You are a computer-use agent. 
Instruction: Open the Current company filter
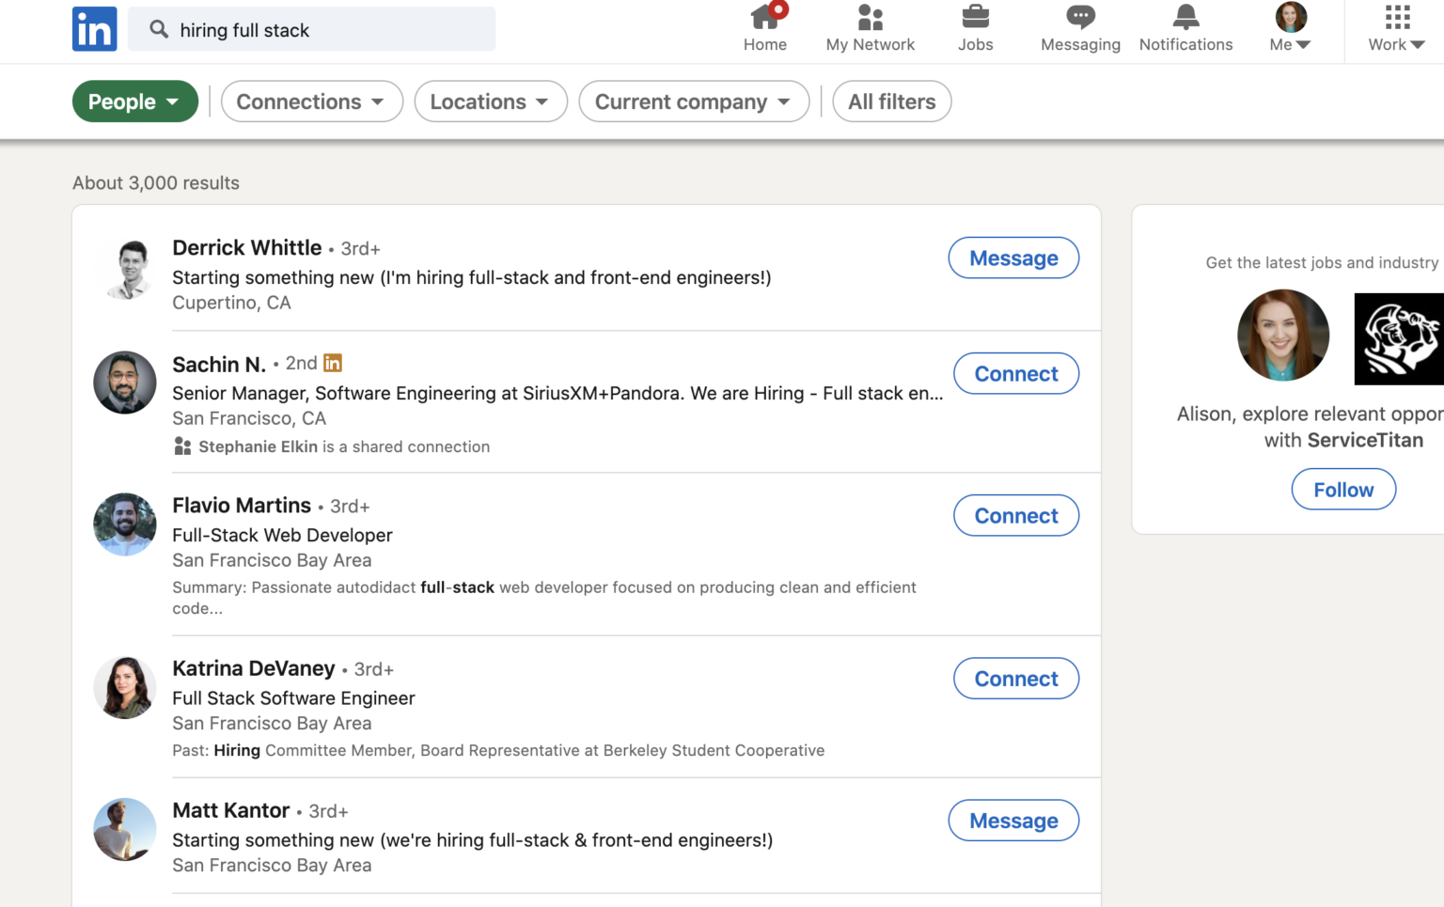coord(693,101)
